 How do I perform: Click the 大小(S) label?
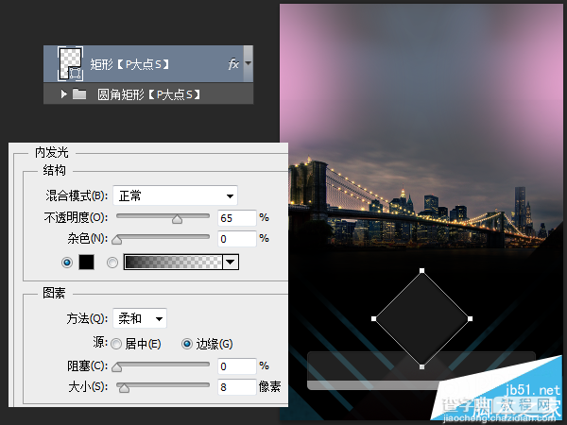point(88,387)
